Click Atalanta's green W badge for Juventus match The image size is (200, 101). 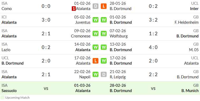click(x=96, y=20)
